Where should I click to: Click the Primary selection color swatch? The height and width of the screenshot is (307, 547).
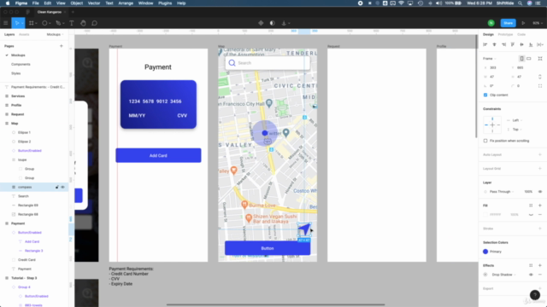coord(485,252)
